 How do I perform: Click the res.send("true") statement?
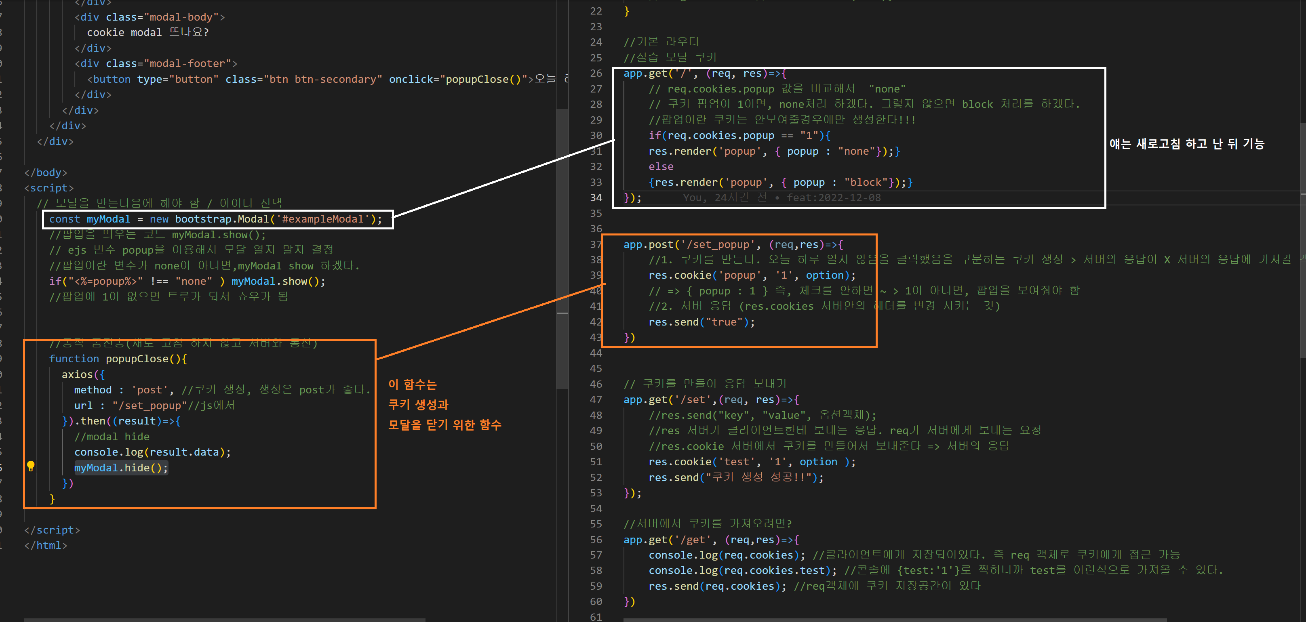701,322
